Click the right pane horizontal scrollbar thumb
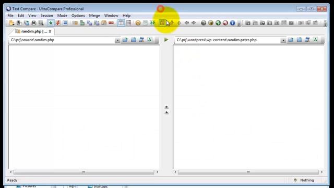334x188 pixels. point(248,172)
